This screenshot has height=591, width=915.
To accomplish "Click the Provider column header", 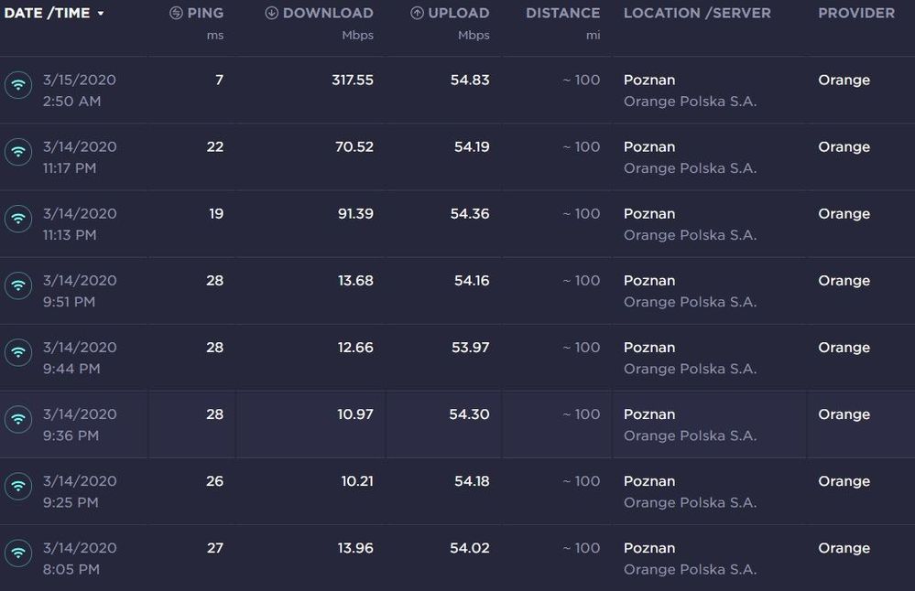I will 855,14.
